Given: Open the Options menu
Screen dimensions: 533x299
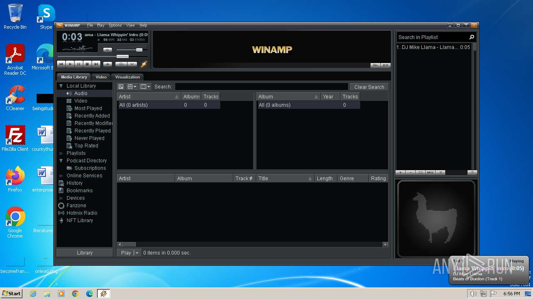Looking at the screenshot, I should (115, 25).
